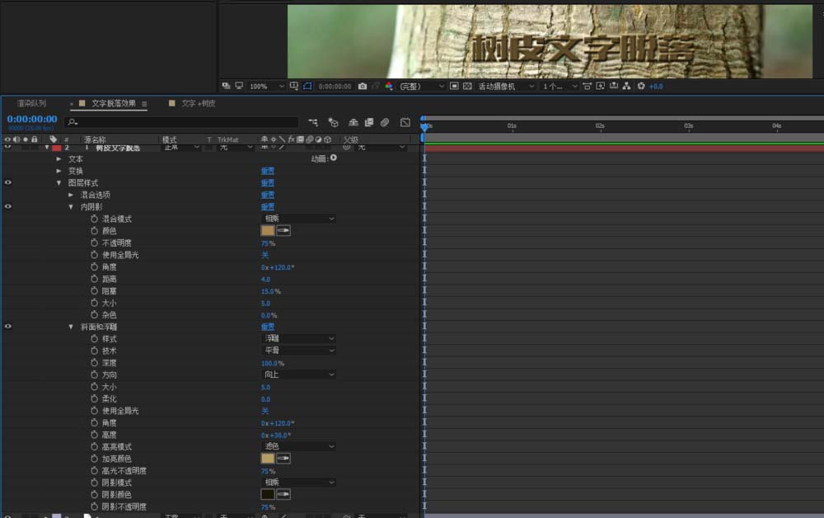The image size is (824, 518).
Task: Click 重置 link for 斜面和浮雕
Action: (x=268, y=327)
